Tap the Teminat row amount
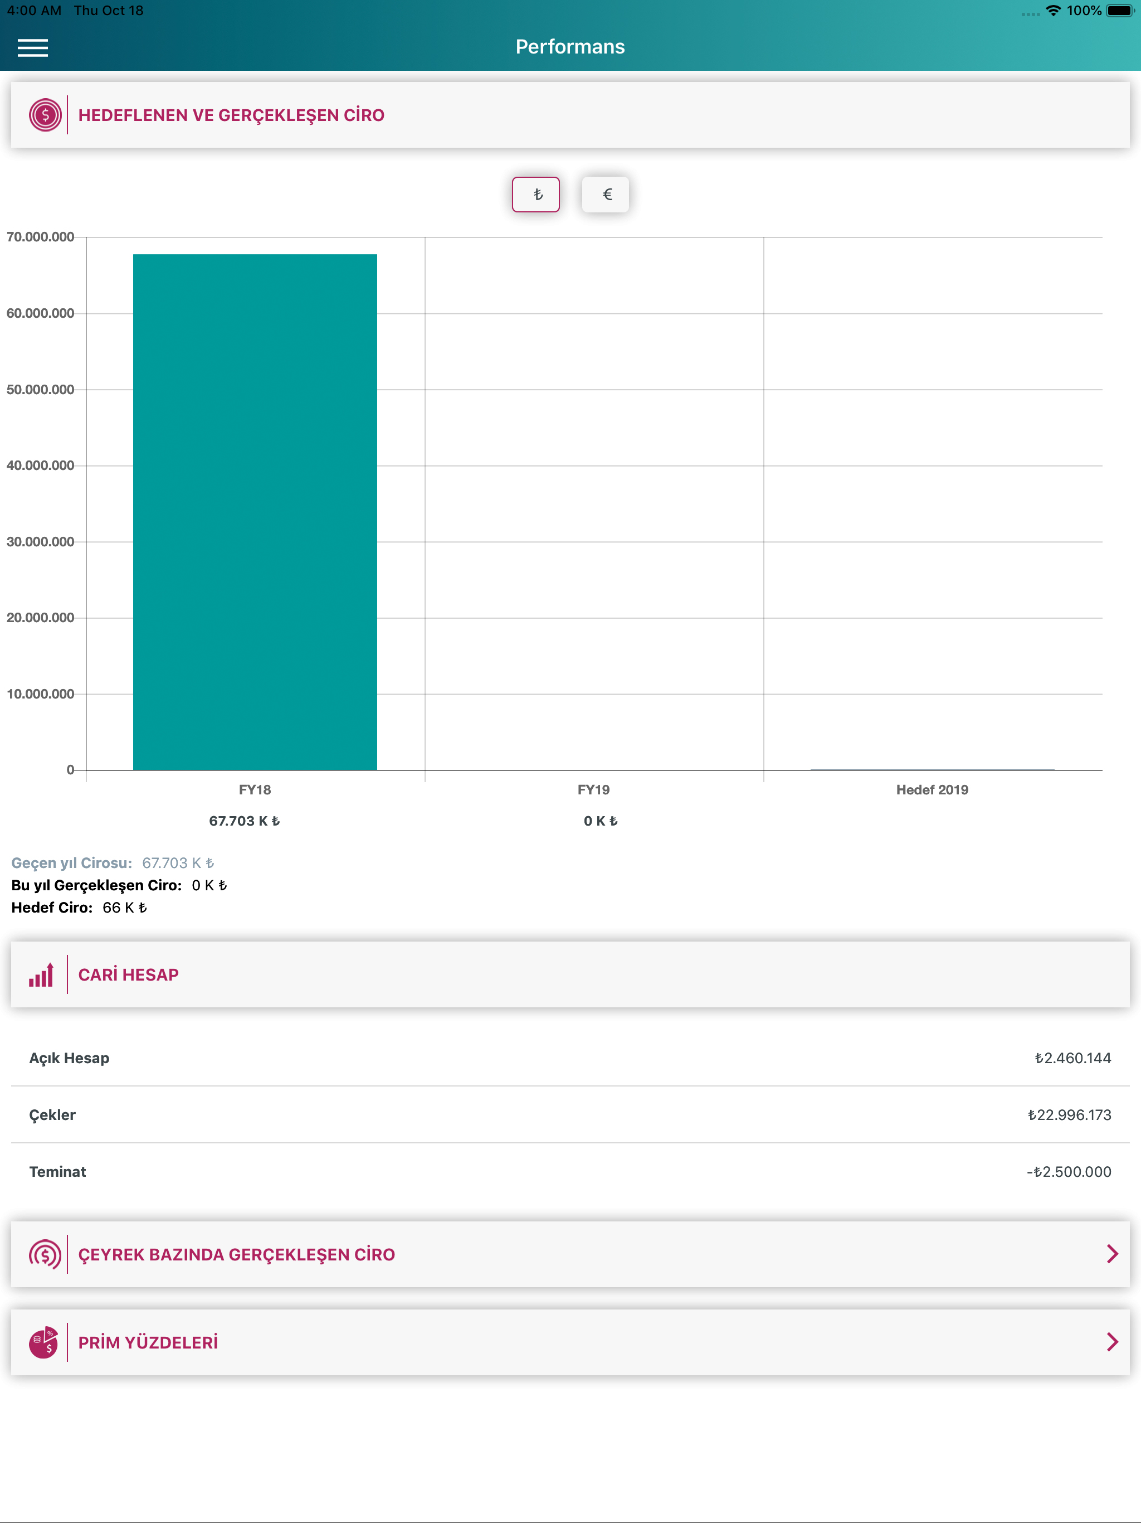1141x1523 pixels. [1069, 1172]
